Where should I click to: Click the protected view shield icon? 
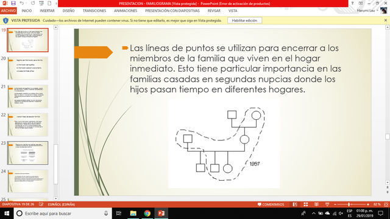[5, 20]
